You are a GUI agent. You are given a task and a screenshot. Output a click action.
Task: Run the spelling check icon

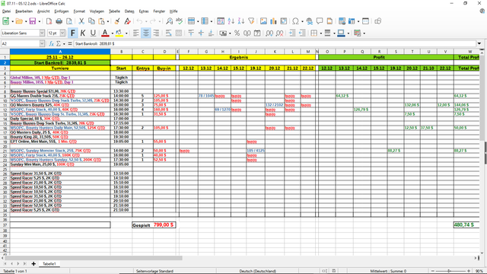pyautogui.click(x=180, y=21)
